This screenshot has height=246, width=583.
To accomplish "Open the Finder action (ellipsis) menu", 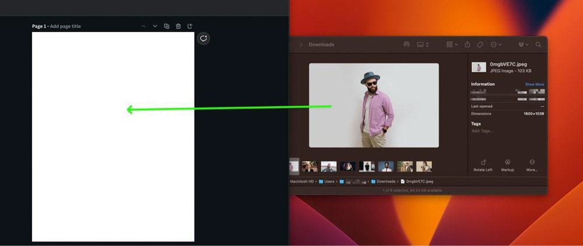I will click(496, 45).
